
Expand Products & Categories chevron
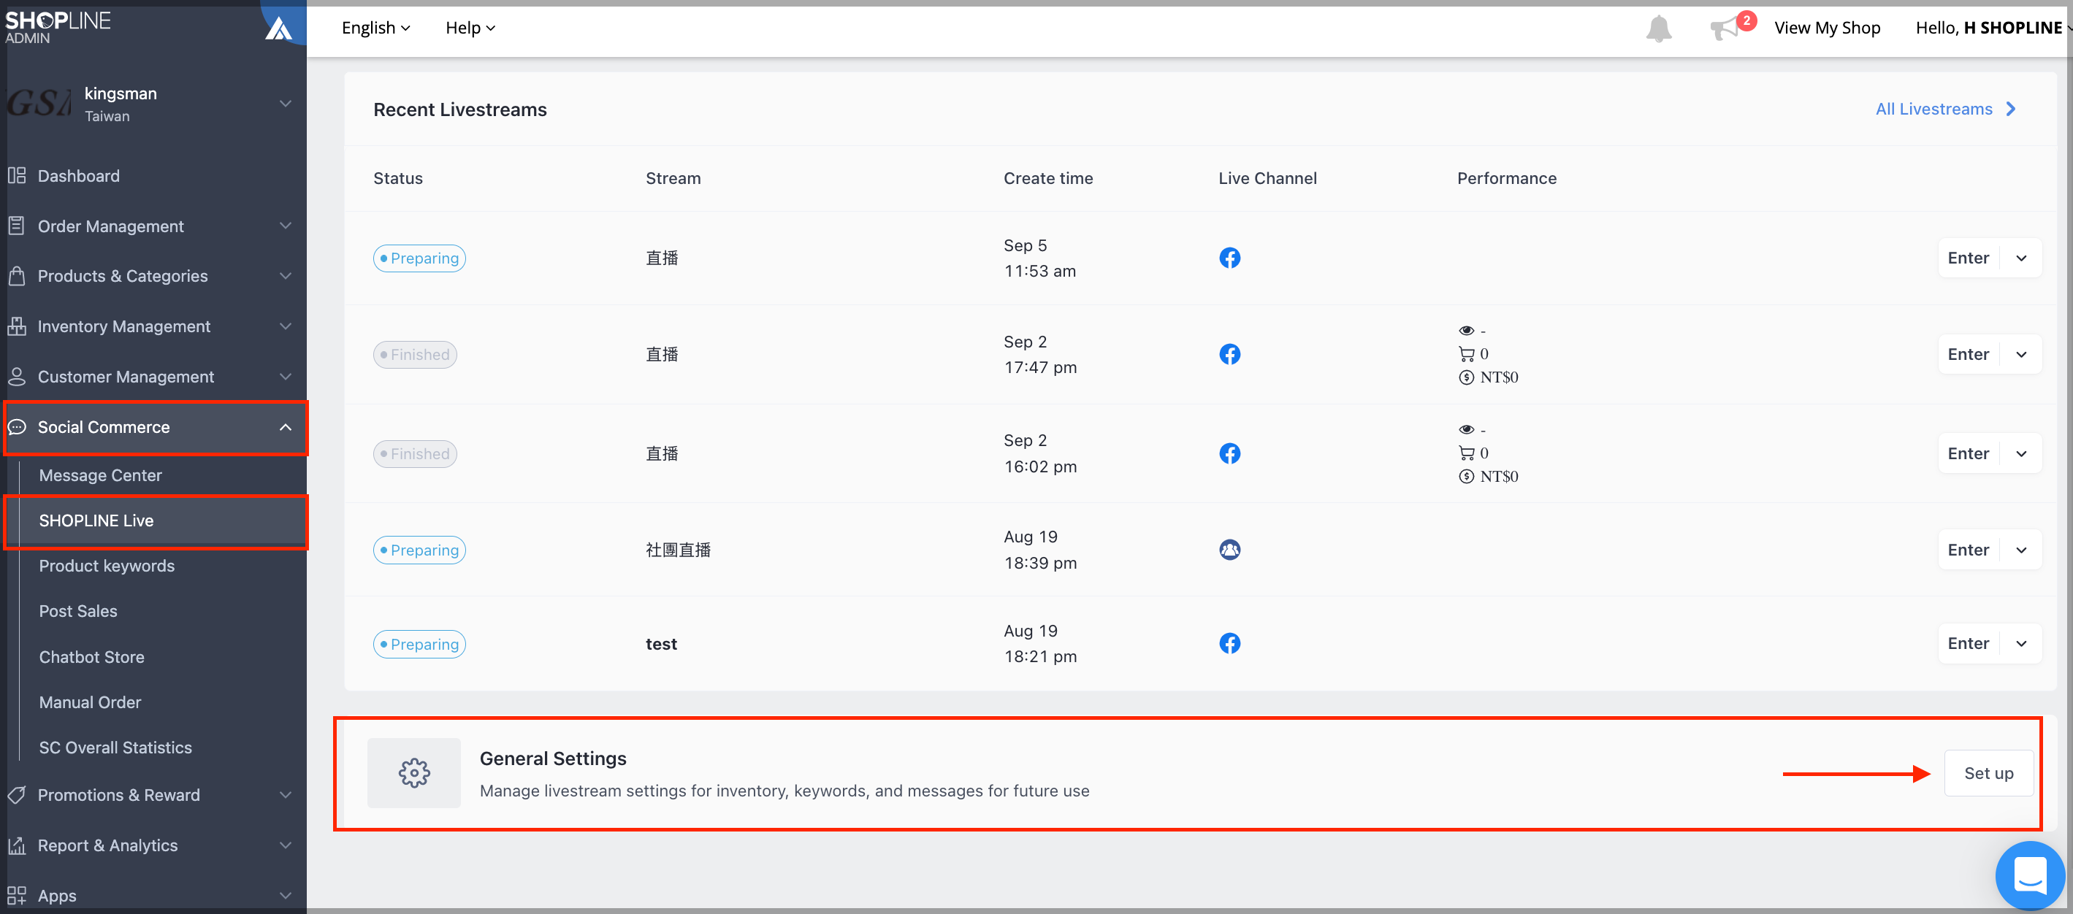(285, 276)
